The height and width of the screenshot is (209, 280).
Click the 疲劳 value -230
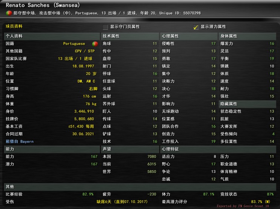[152, 194]
